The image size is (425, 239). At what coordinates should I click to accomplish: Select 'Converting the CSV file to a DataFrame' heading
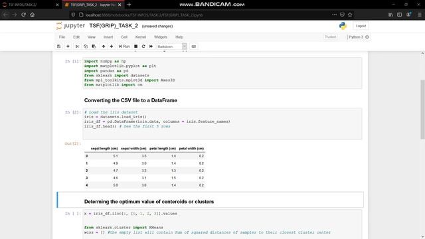point(130,100)
